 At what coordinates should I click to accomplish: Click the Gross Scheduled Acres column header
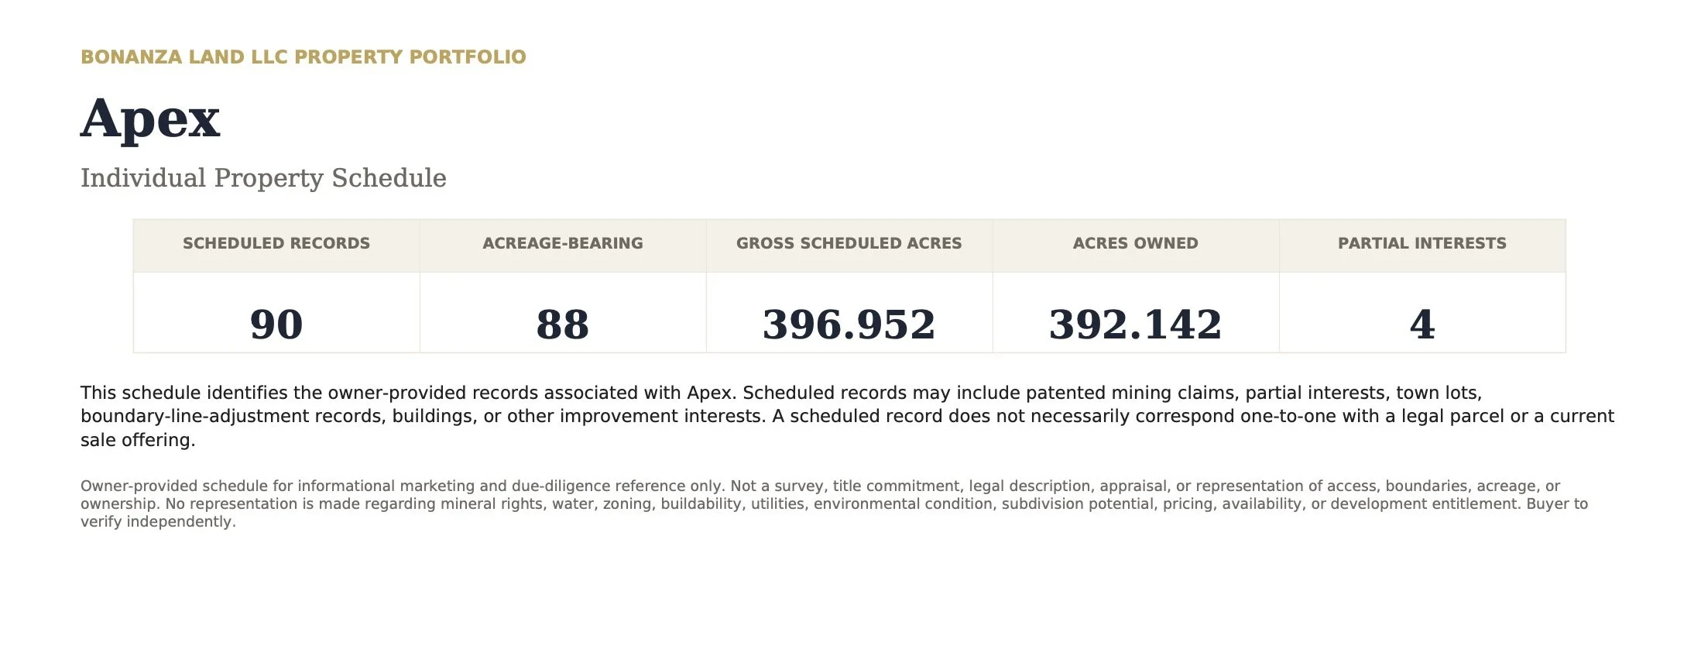click(849, 243)
